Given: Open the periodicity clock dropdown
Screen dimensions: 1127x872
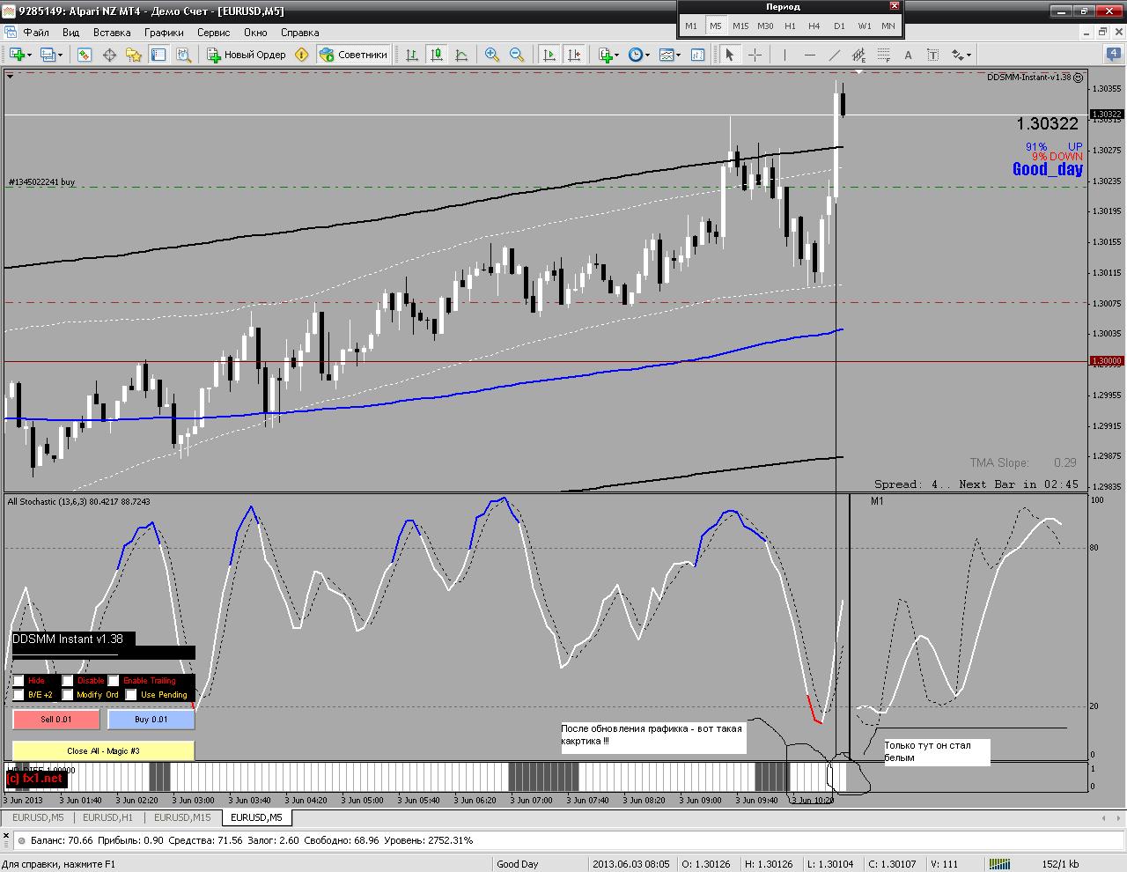Looking at the screenshot, I should pyautogui.click(x=640, y=55).
